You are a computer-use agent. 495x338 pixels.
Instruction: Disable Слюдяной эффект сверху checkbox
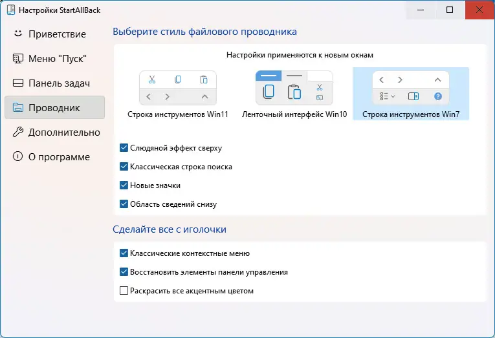click(x=124, y=147)
